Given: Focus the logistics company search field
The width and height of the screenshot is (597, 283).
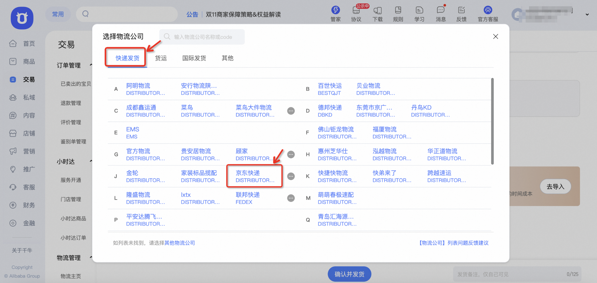Looking at the screenshot, I should 202,37.
